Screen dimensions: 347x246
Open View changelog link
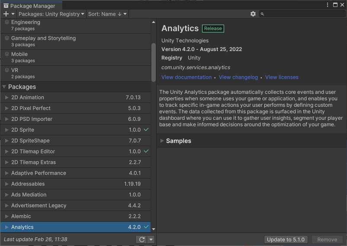pyautogui.click(x=238, y=77)
